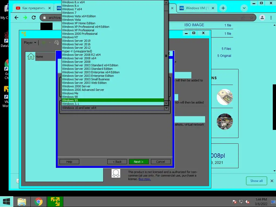Close the YouTube tab
The width and height of the screenshot is (276, 207).
click(50, 8)
